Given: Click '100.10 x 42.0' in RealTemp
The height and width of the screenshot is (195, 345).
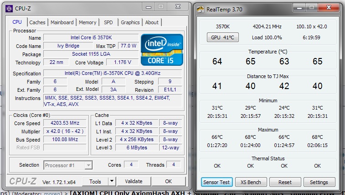Looking at the screenshot, I should (312, 26).
